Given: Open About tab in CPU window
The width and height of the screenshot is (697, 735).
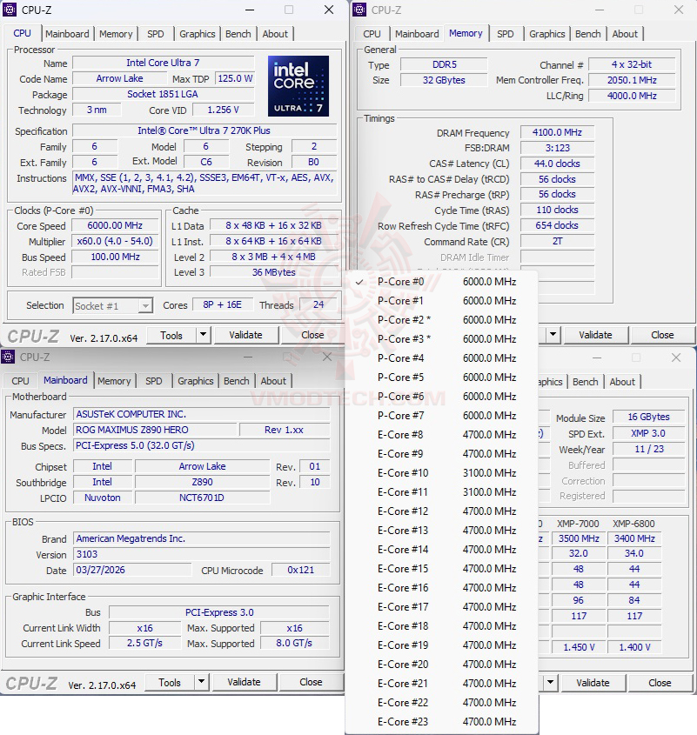Looking at the screenshot, I should [x=275, y=34].
